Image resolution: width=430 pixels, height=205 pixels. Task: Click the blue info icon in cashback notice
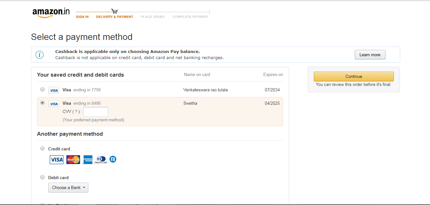click(x=39, y=55)
